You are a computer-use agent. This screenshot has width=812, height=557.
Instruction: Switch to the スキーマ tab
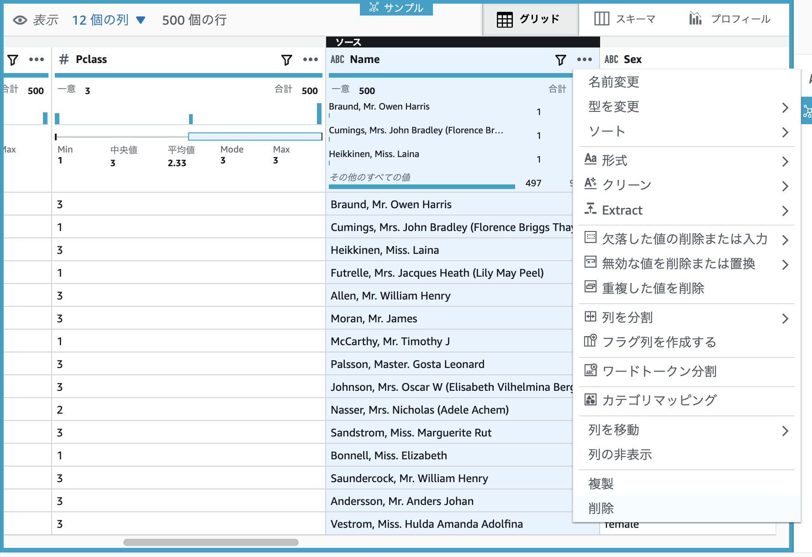click(x=635, y=19)
